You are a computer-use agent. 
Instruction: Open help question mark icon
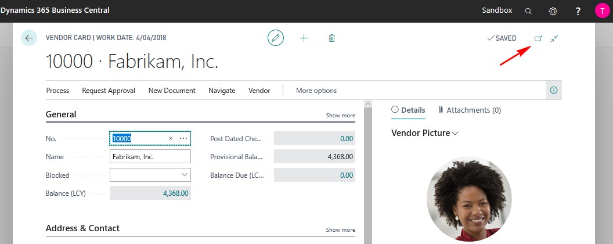tap(578, 11)
